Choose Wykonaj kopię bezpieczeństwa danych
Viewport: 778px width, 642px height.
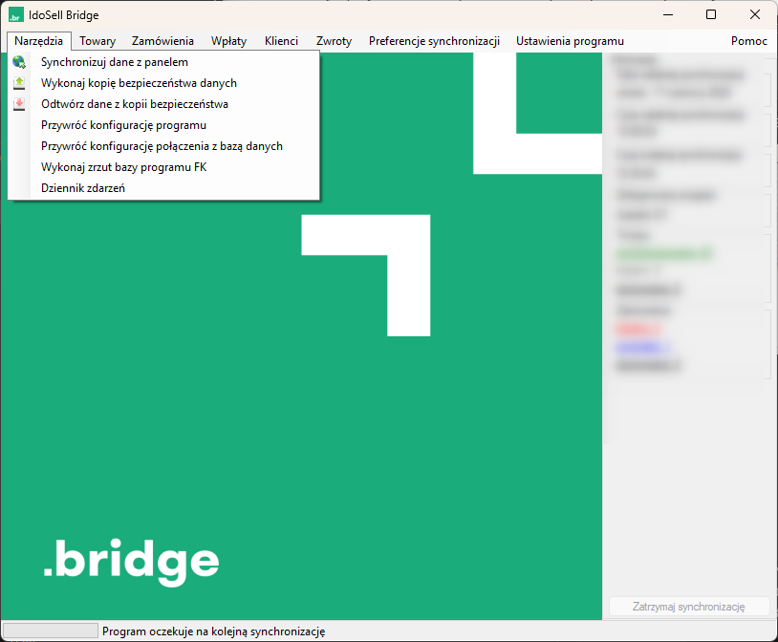pos(163,83)
